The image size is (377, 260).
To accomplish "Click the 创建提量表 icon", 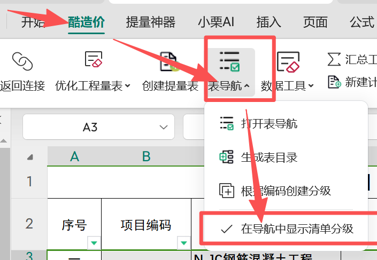I will click(170, 61).
